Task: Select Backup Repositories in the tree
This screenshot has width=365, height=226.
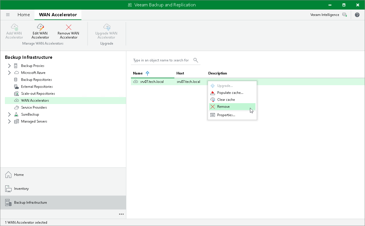Action: pyautogui.click(x=36, y=80)
